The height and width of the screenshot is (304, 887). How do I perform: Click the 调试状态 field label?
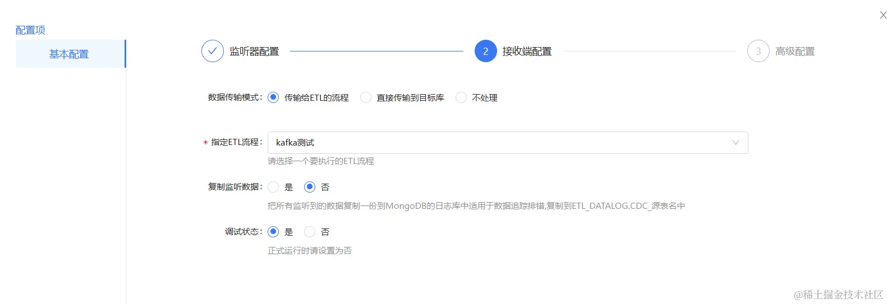coord(244,232)
